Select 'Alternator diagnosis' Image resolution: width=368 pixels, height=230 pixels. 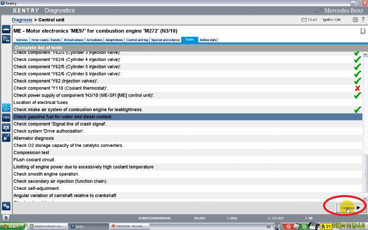pyautogui.click(x=188, y=138)
